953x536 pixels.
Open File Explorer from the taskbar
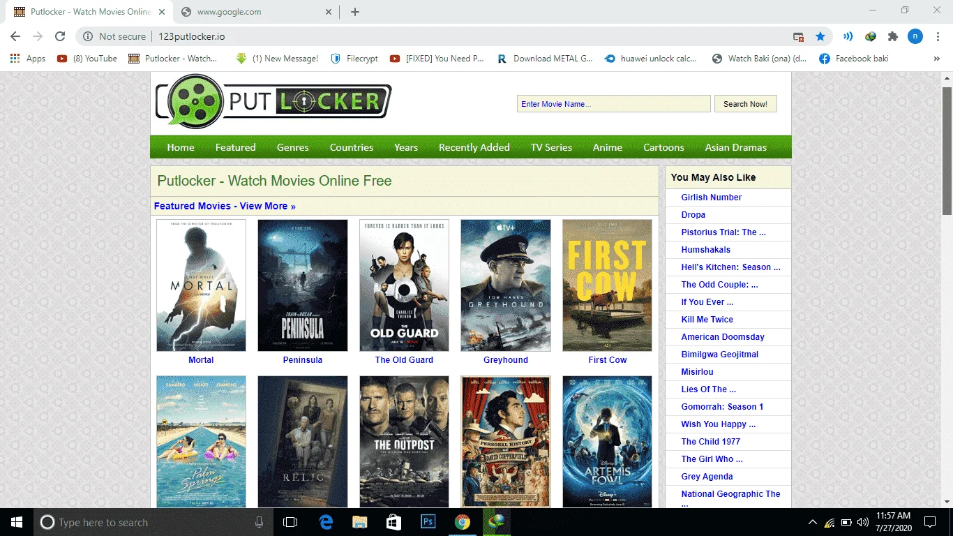[x=359, y=522]
